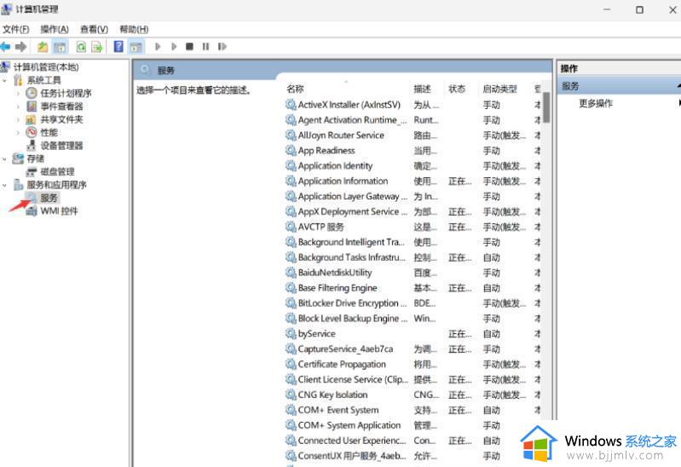Select the Application Information service
681x467 pixels.
[343, 181]
